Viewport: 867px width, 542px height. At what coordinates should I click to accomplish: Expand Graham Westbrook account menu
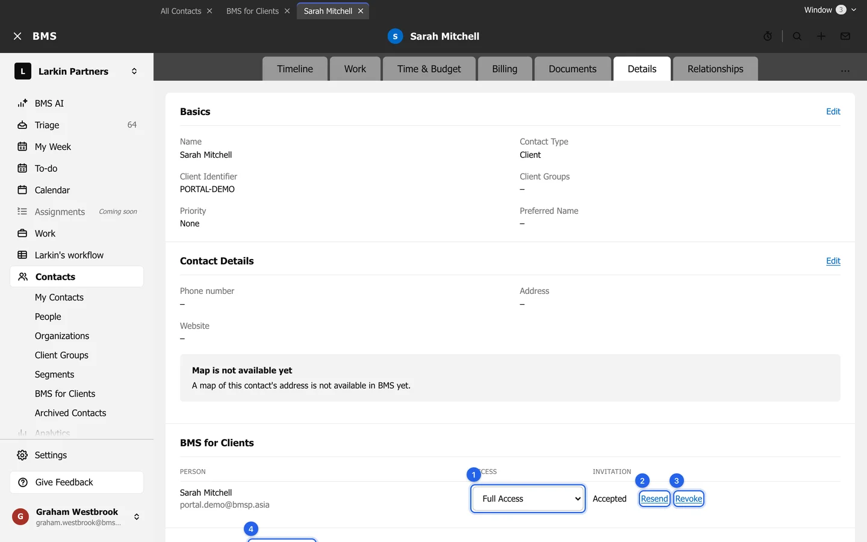coord(137,517)
